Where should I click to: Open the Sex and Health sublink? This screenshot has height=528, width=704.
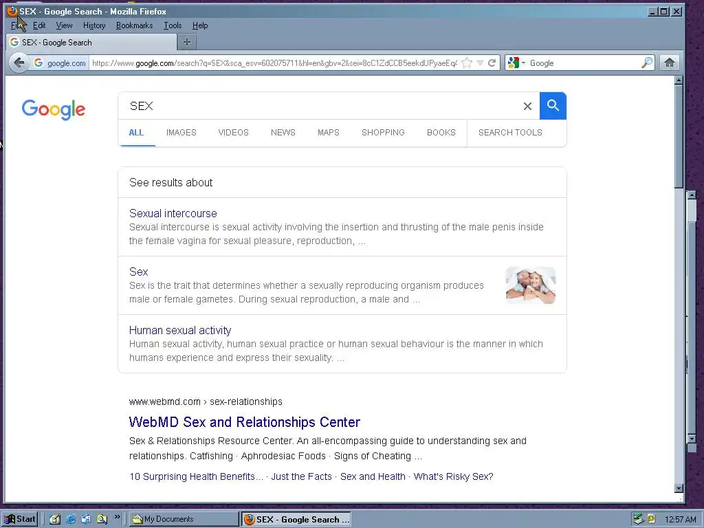tap(373, 476)
